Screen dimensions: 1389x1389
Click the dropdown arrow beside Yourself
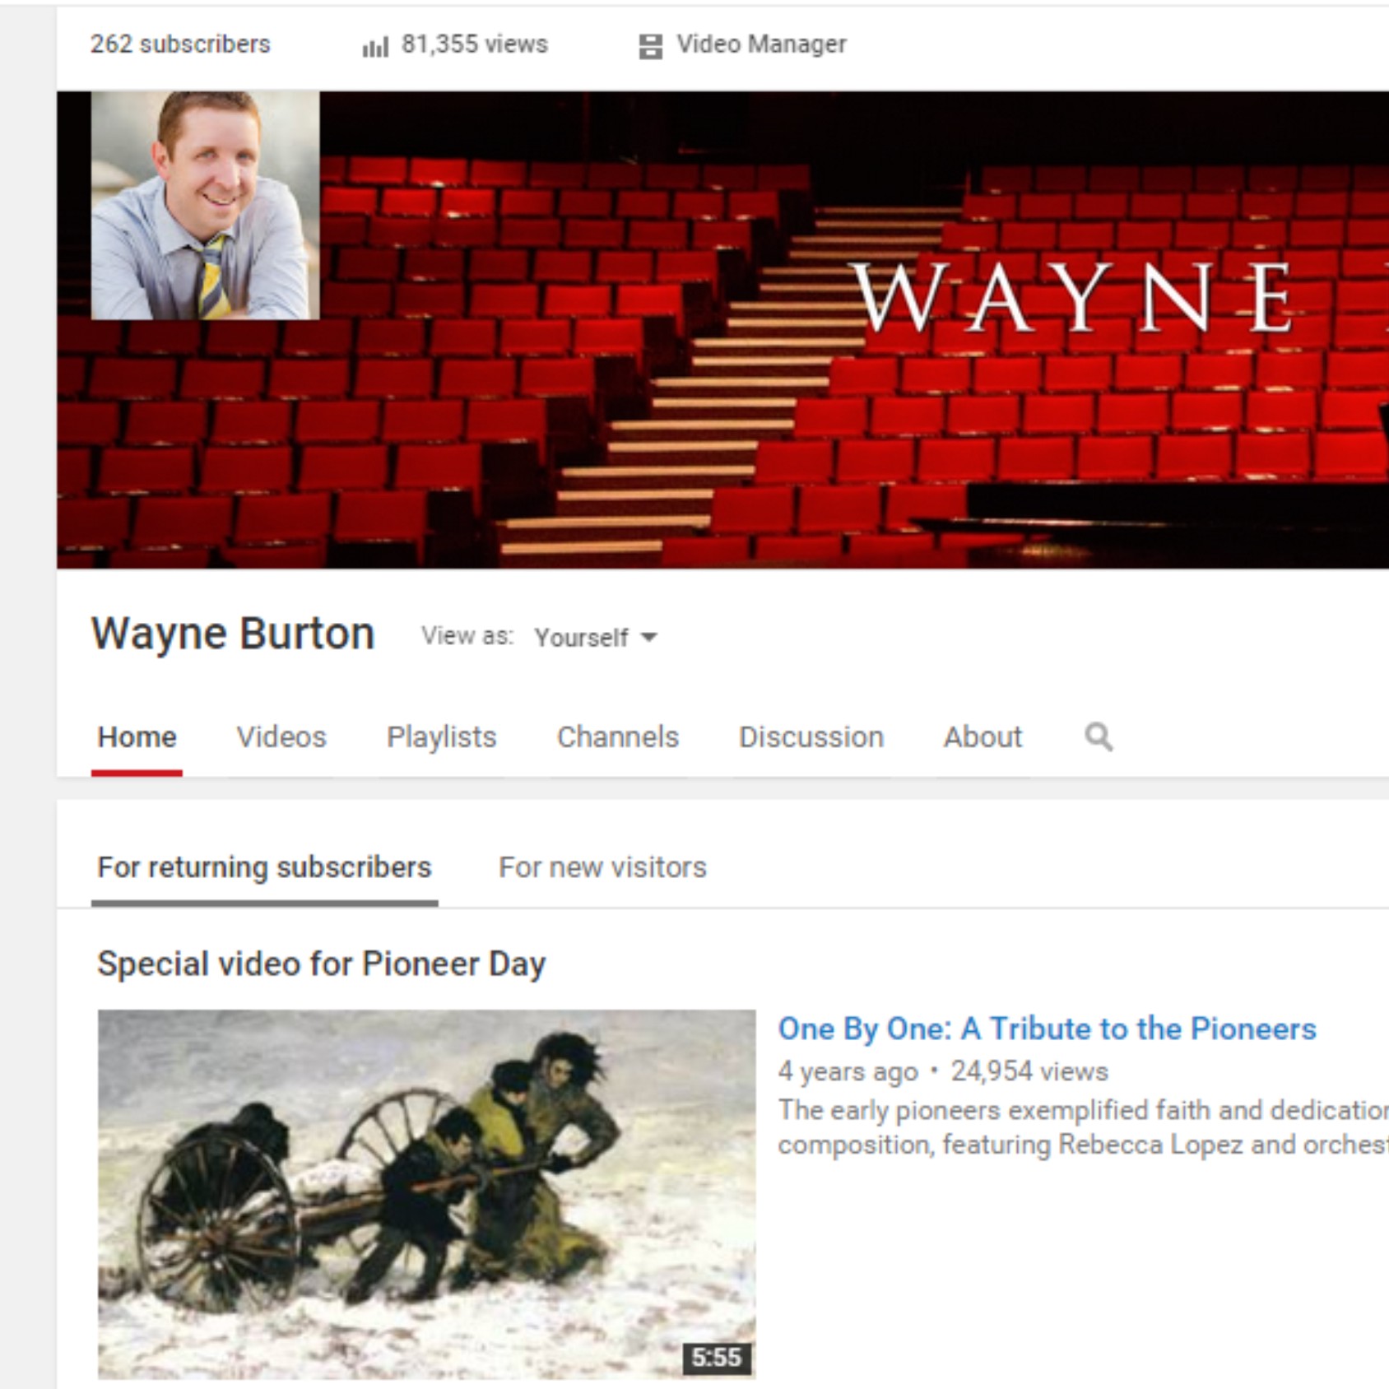tap(648, 637)
